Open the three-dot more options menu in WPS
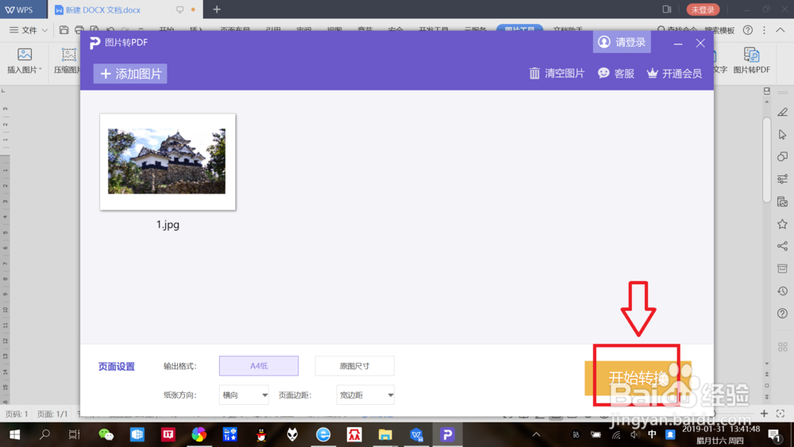Viewport: 794px width, 447px height. click(x=764, y=30)
